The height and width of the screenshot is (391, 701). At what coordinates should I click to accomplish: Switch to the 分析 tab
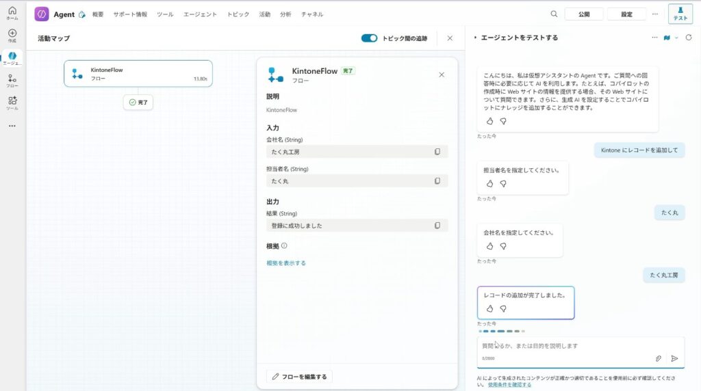pos(285,14)
